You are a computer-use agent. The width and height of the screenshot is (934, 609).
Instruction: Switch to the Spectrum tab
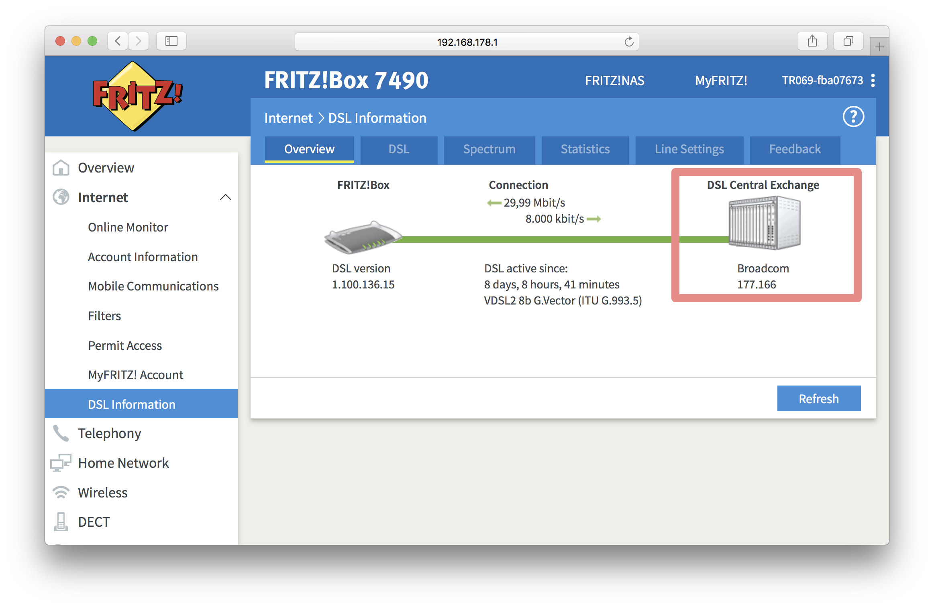(489, 149)
